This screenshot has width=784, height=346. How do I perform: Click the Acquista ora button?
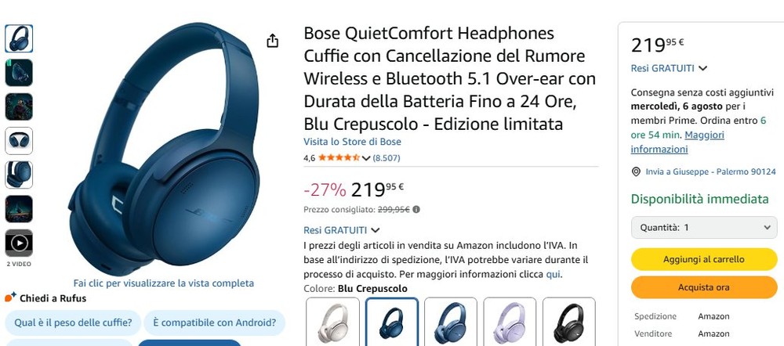[704, 287]
